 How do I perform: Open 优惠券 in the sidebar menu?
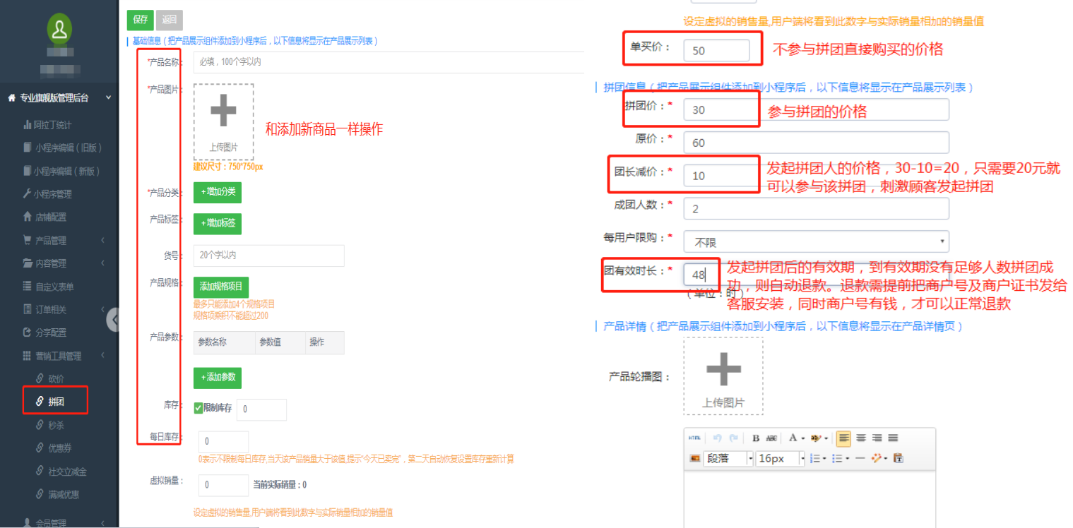pos(60,448)
